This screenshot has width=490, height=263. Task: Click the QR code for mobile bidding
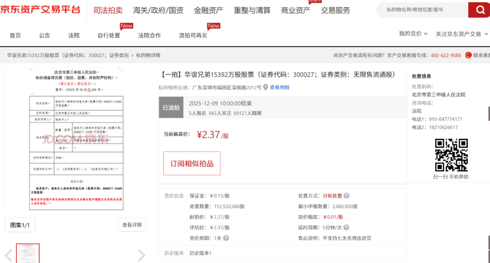451,155
